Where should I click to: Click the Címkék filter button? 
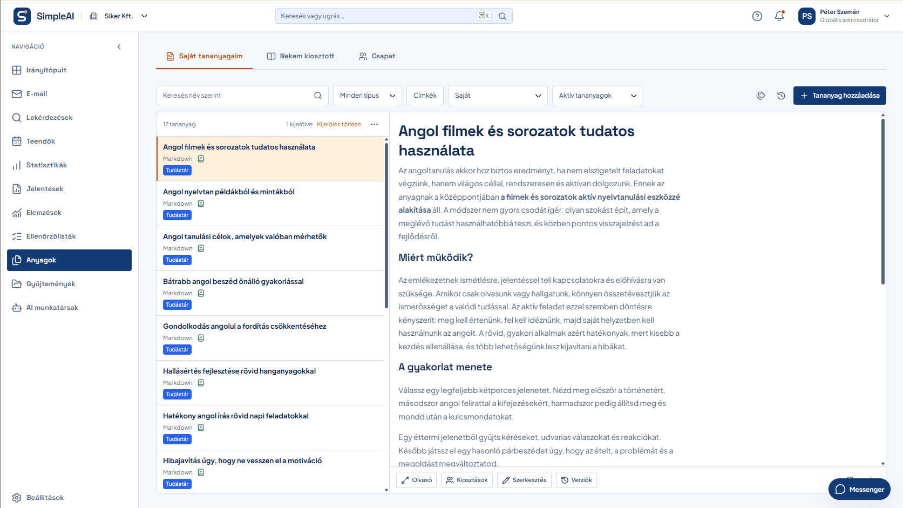click(x=425, y=96)
